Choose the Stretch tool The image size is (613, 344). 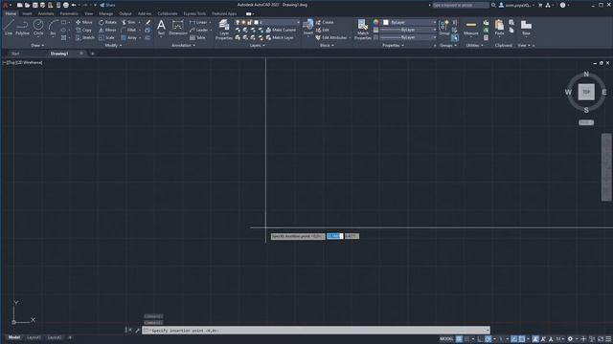click(x=85, y=38)
